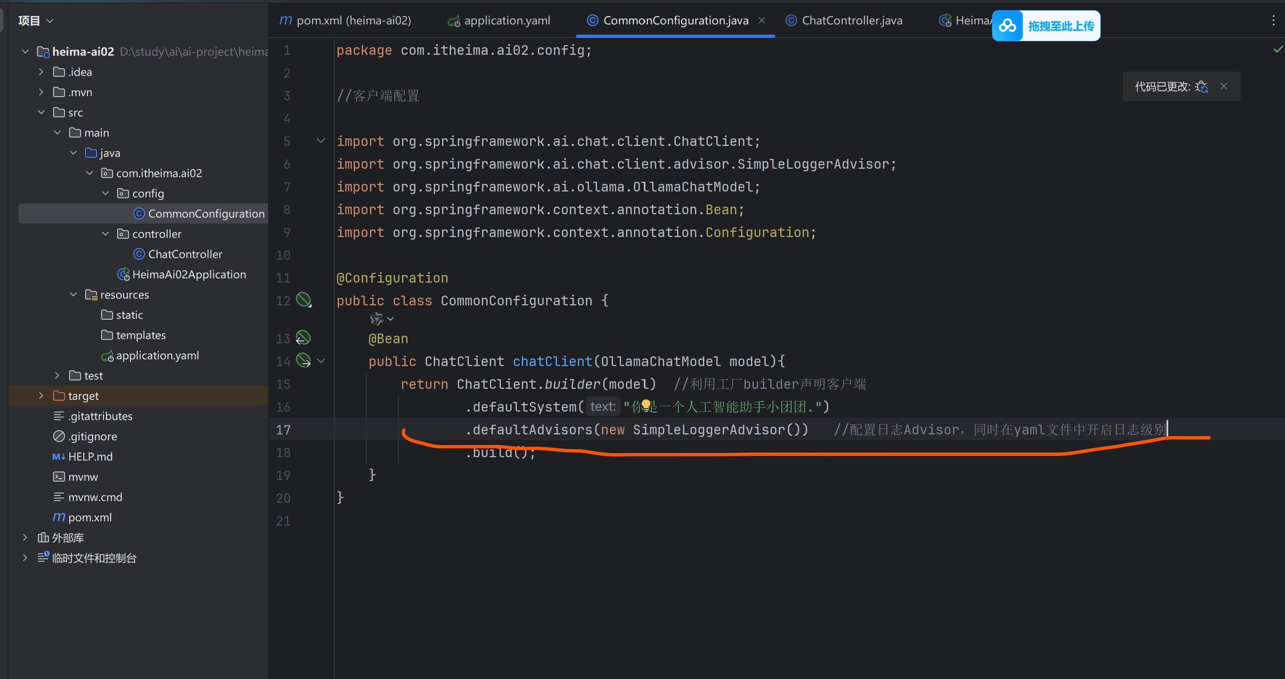This screenshot has height=679, width=1285.
Task: Dismiss the 代码已更改 notification
Action: (1223, 86)
